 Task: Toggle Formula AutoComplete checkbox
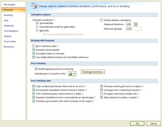pyautogui.click(x=34, y=50)
